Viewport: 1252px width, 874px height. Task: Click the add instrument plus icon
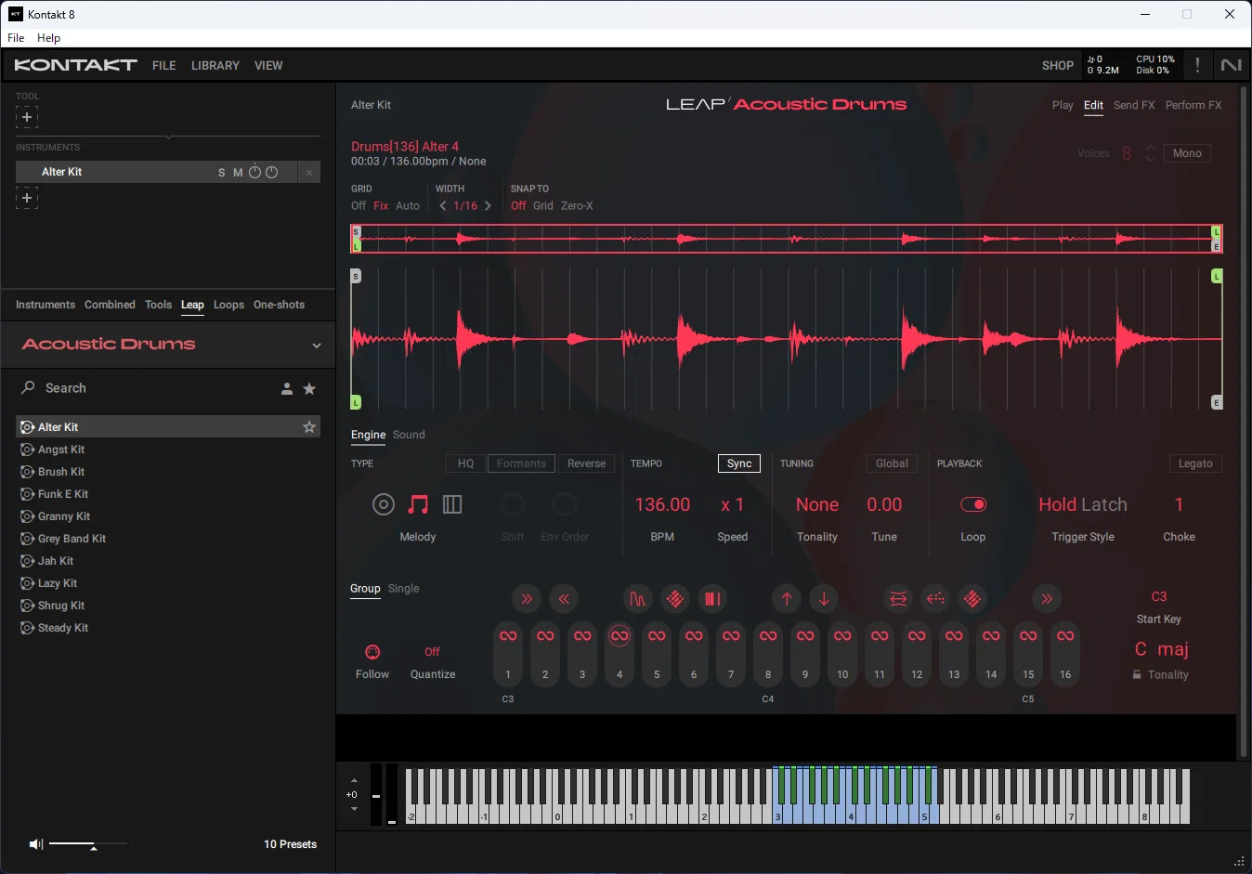(27, 198)
